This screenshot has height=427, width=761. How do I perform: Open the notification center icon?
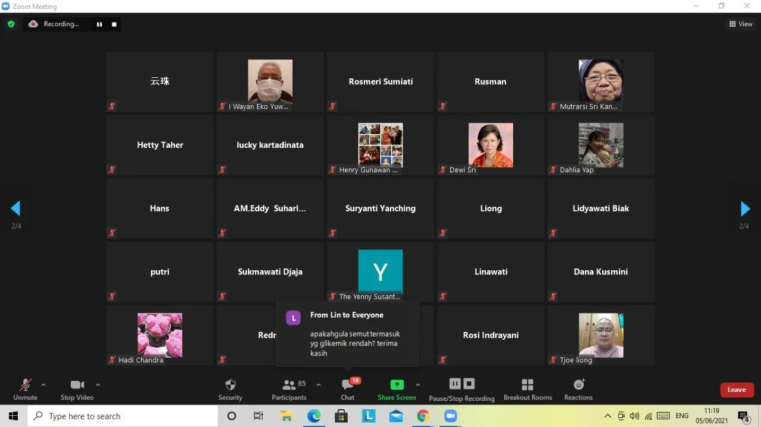coord(744,416)
